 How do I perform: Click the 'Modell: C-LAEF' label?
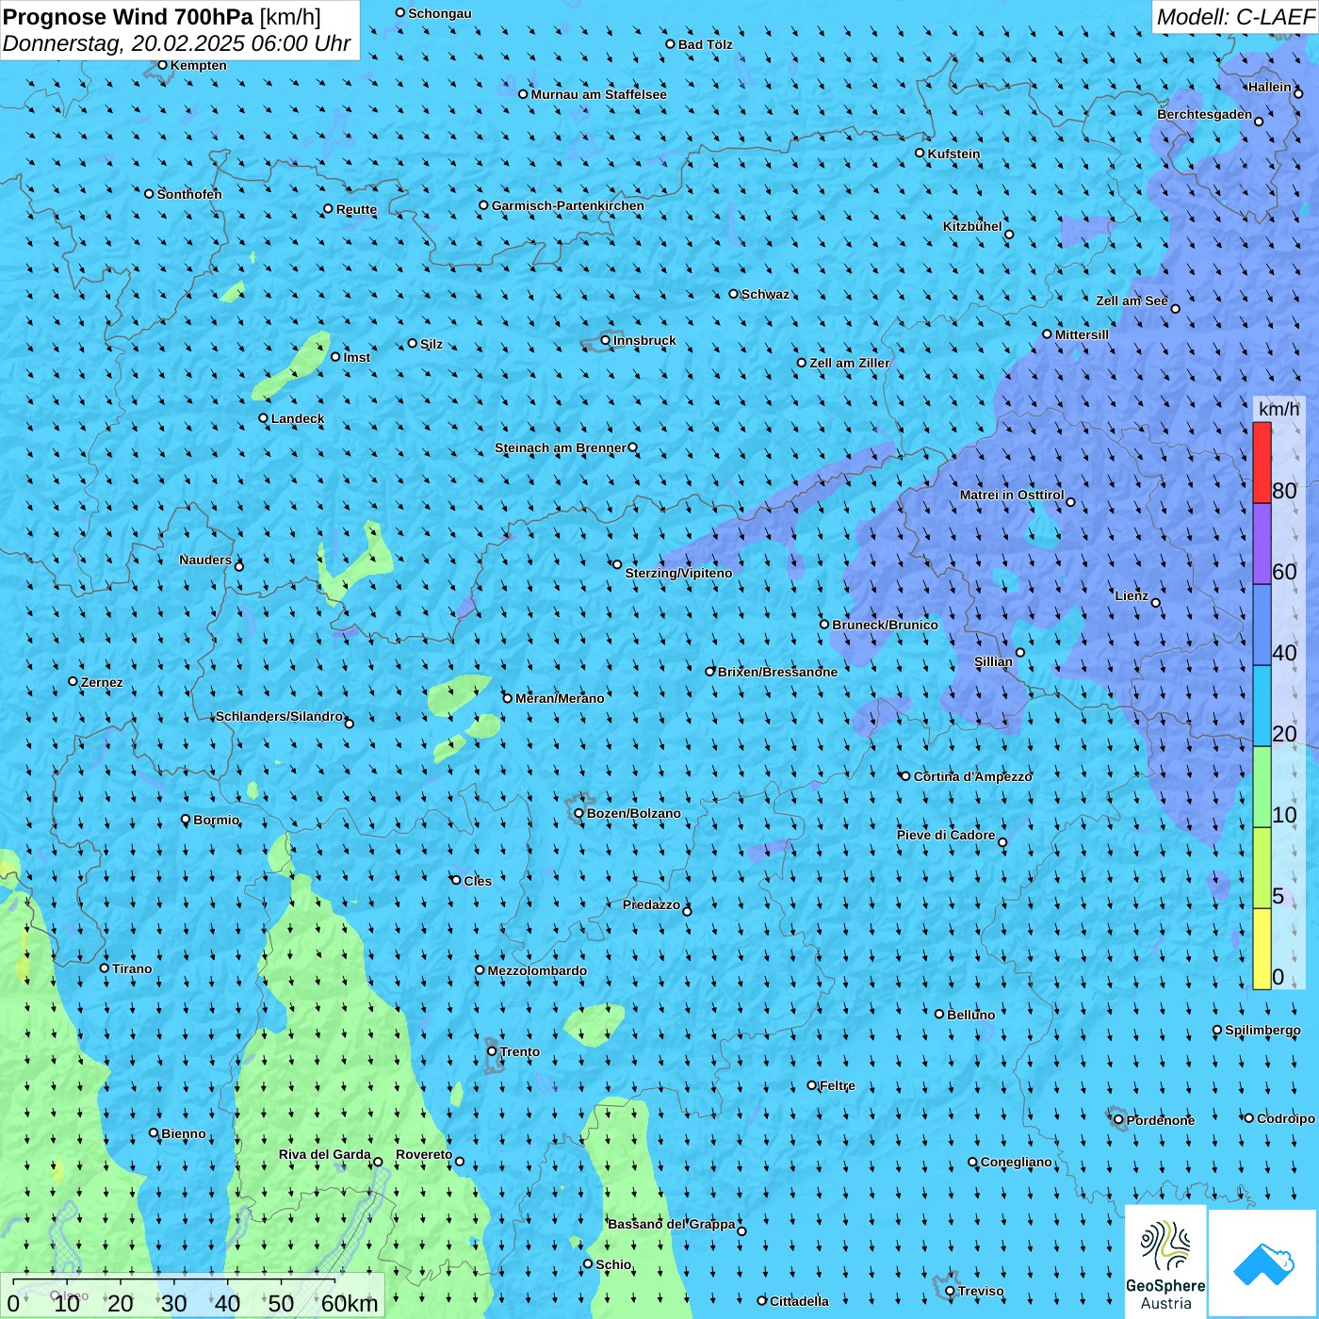click(x=1235, y=17)
